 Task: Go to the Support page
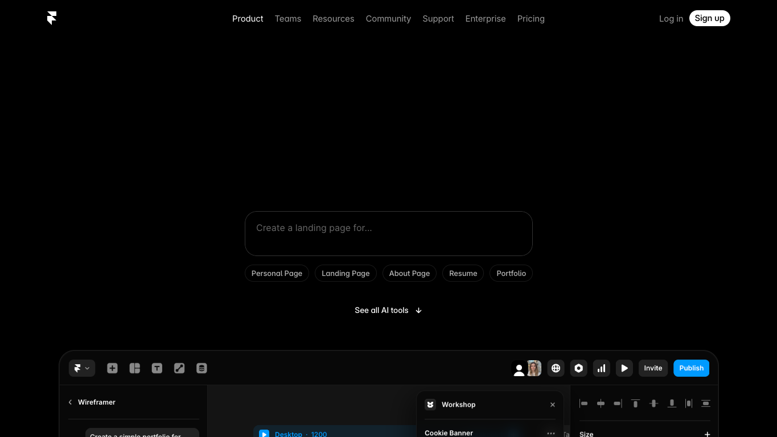438,19
